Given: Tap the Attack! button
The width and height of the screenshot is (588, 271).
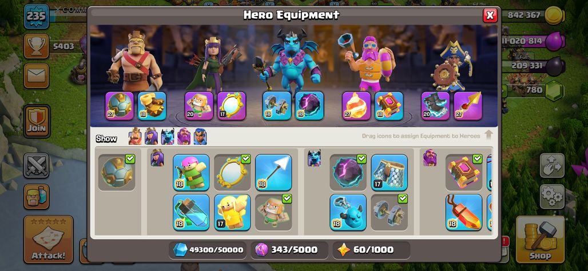Looking at the screenshot, I should pos(49,240).
